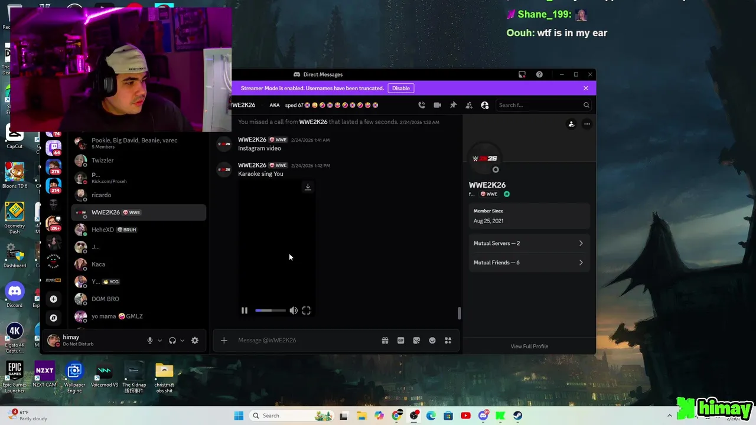Image resolution: width=756 pixels, height=425 pixels.
Task: Open the attachment plus button
Action: pos(224,340)
